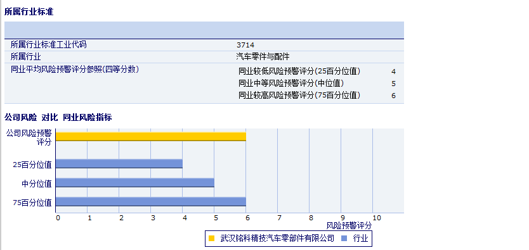The image size is (529, 250).
Task: Click the x-axis tick label 10
Action: [x=377, y=218]
